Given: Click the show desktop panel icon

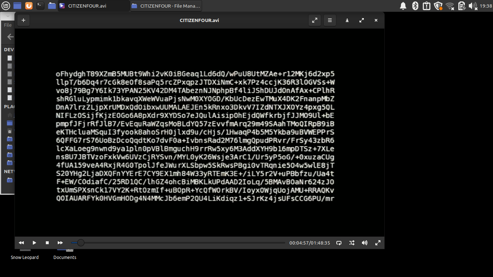Looking at the screenshot, I should click(17, 5).
